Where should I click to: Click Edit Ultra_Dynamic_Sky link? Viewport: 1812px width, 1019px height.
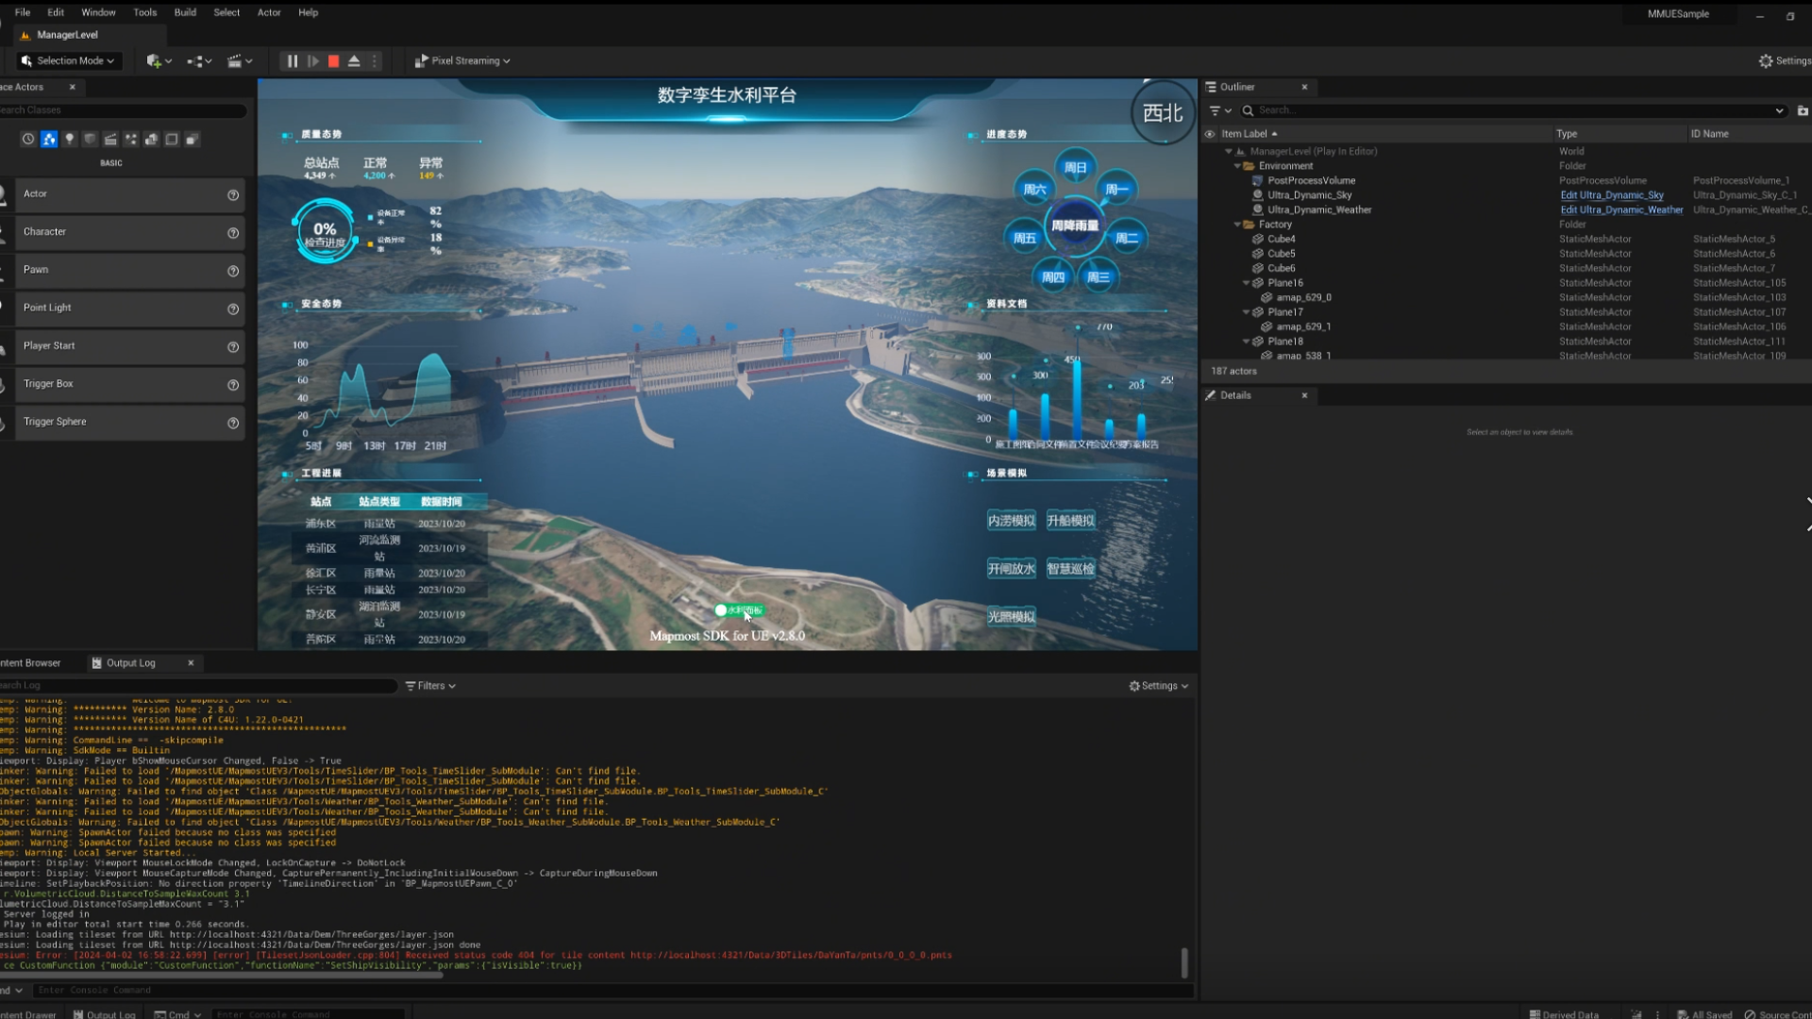[x=1612, y=195]
